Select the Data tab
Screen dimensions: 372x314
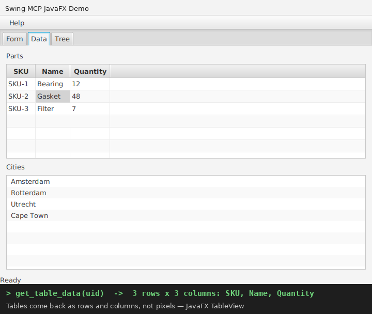pos(39,39)
